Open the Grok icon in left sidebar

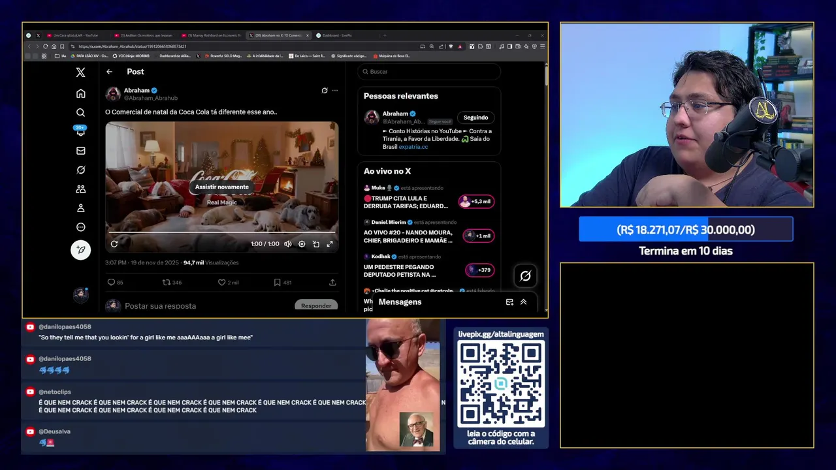coord(80,170)
